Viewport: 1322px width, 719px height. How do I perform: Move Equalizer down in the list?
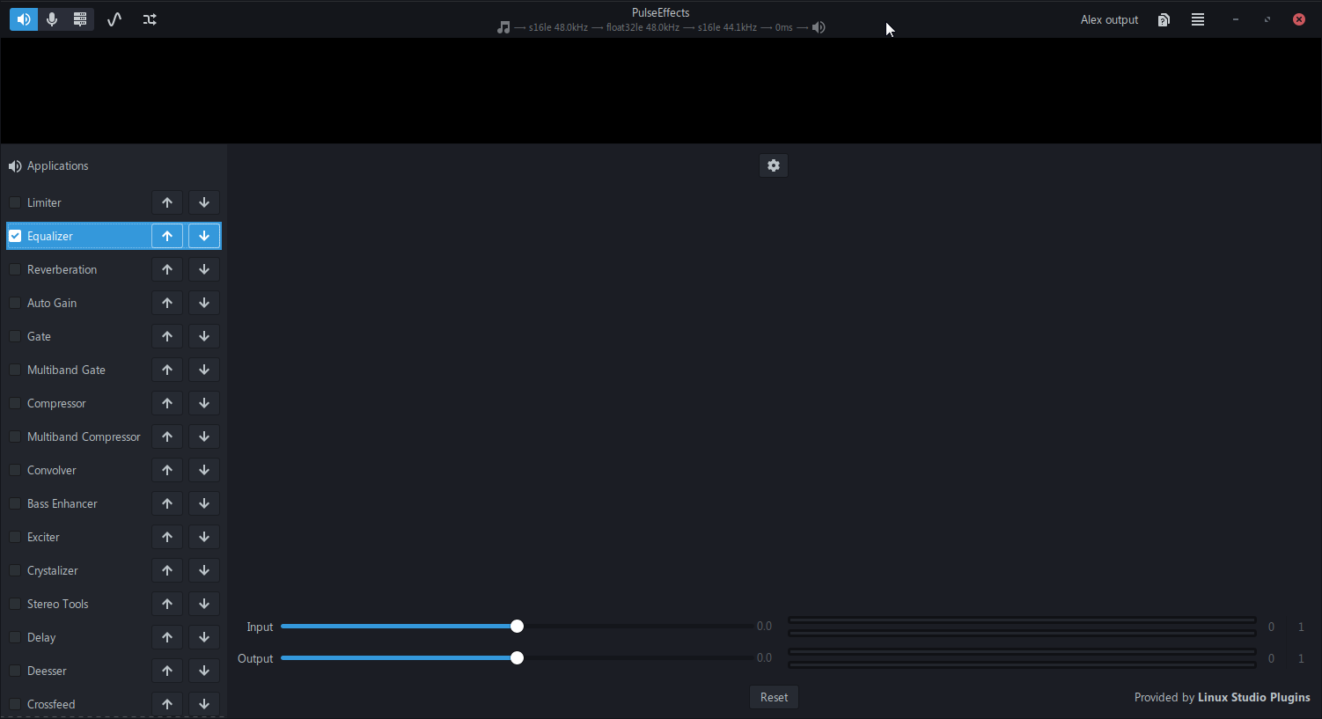click(x=204, y=236)
